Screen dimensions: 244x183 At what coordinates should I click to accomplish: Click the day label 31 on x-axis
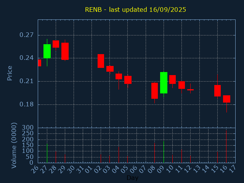[x=80, y=169]
